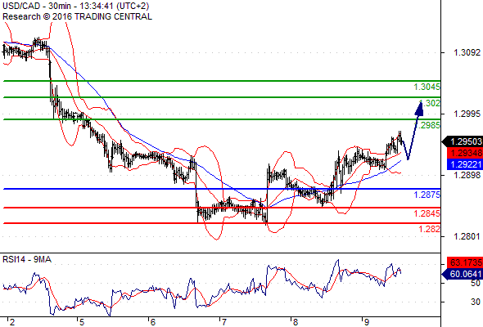Click the 1.2985 green resistance label
The height and width of the screenshot is (327, 483).
tap(427, 125)
